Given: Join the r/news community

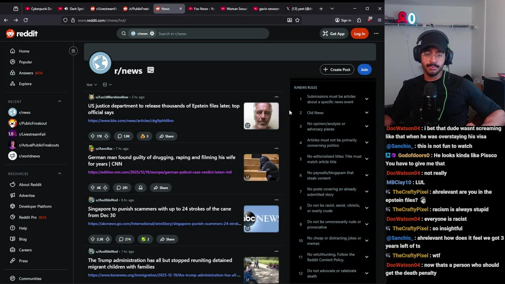Looking at the screenshot, I should (x=364, y=69).
